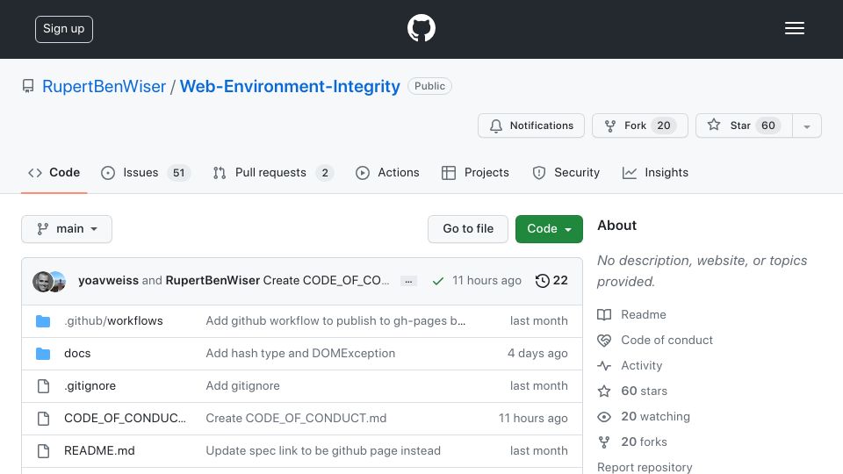Click the docs folder icon
Image resolution: width=843 pixels, height=474 pixels.
click(43, 354)
